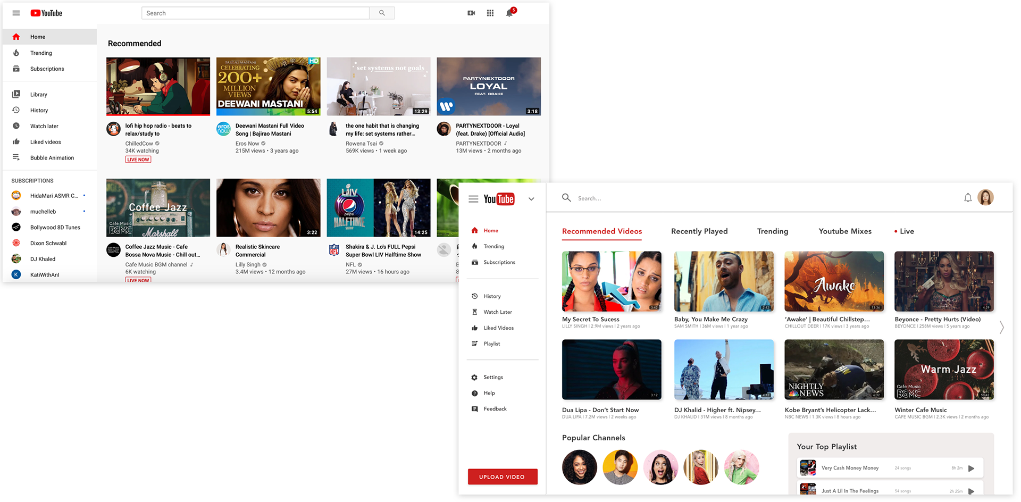Viewport: 1021px width, 502px height.
Task: Focus the Search field in original YouTube
Action: [255, 13]
